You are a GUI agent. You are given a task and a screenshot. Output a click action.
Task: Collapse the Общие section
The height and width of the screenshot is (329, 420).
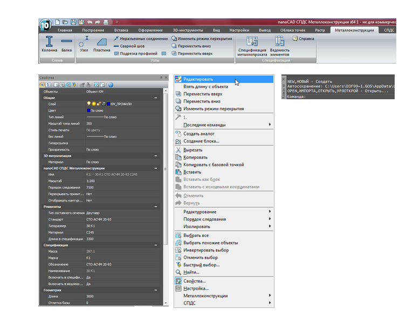click(156, 98)
